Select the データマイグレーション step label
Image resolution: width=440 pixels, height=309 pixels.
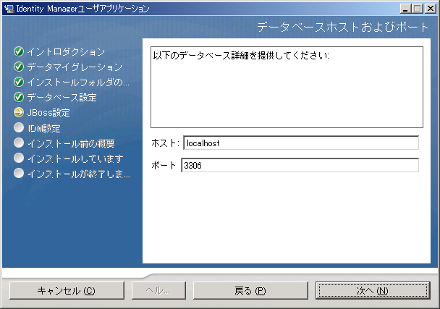(75, 67)
